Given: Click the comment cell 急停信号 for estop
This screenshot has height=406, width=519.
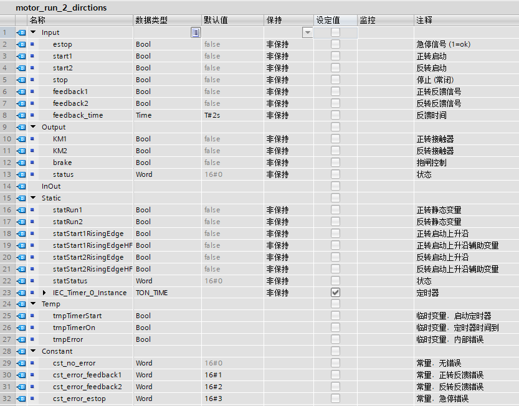Looking at the screenshot, I should tap(443, 44).
